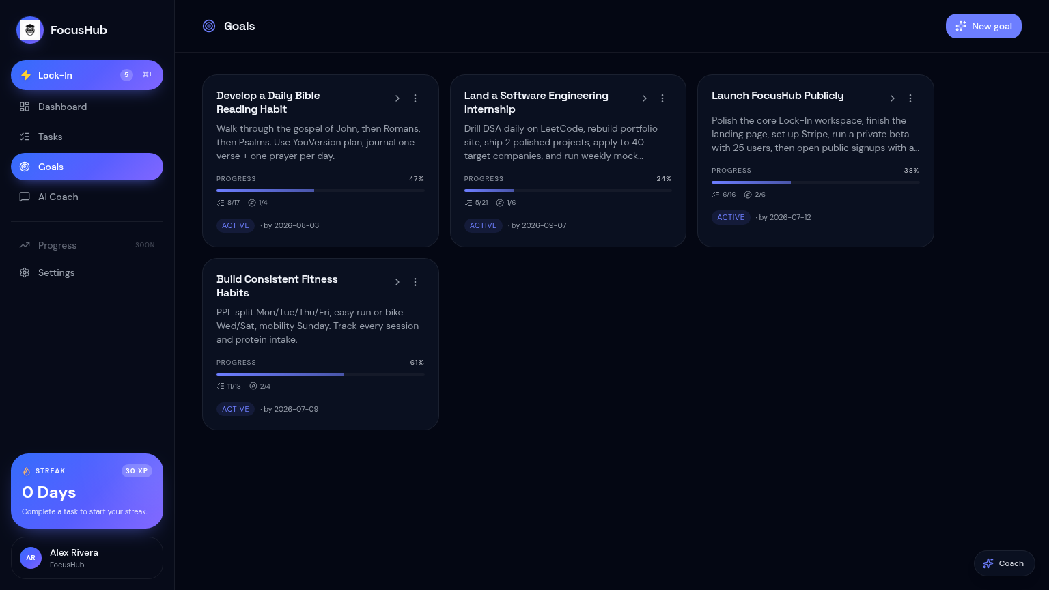This screenshot has height=590, width=1049.
Task: Click the AI Coach chat bubble icon
Action: pos(25,197)
